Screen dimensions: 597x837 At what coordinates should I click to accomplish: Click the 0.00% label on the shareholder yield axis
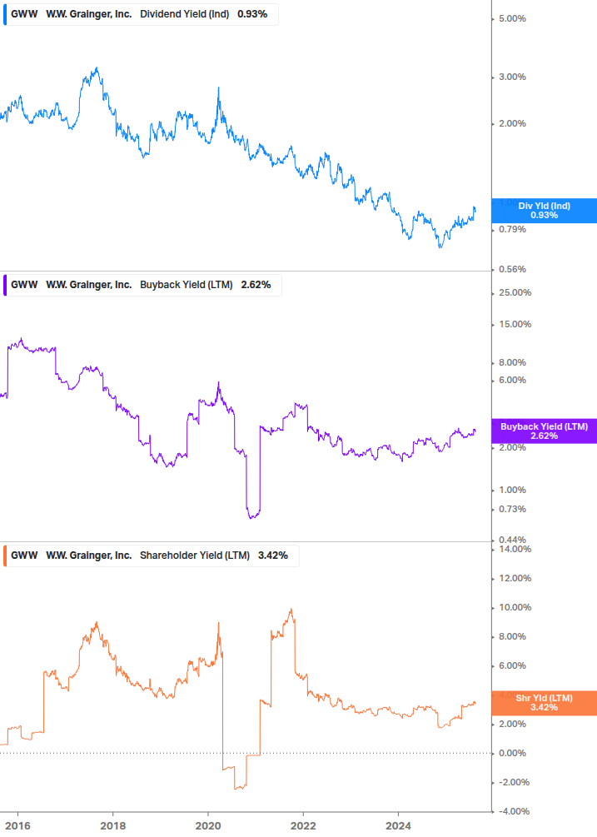click(x=512, y=753)
